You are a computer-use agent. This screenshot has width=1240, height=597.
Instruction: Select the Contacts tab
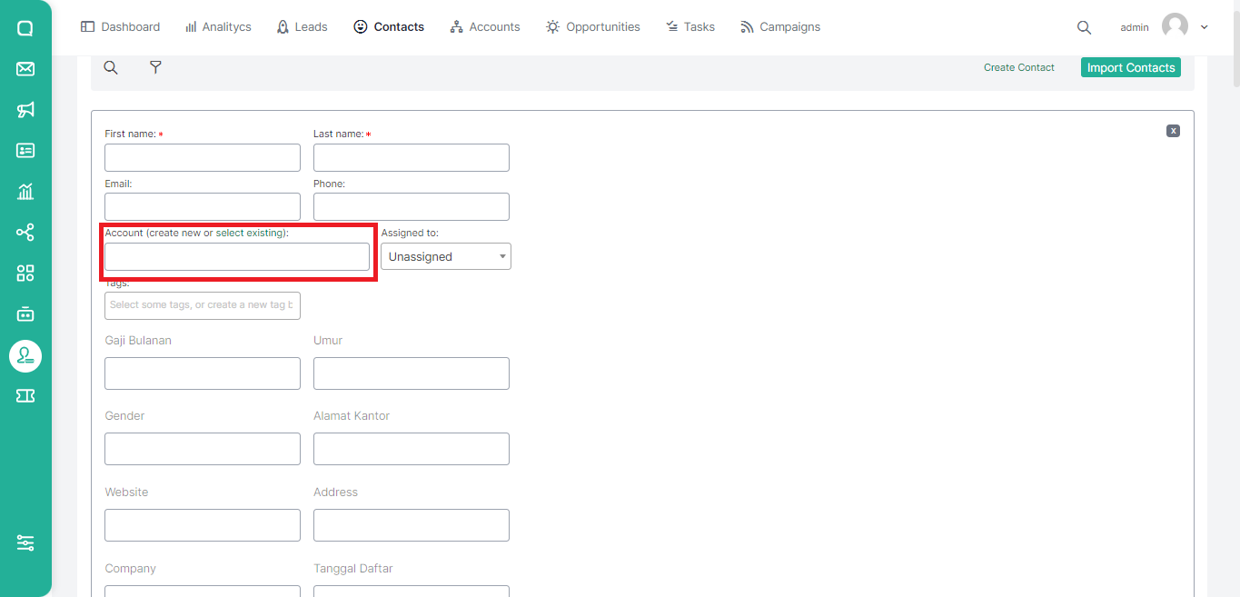(389, 27)
